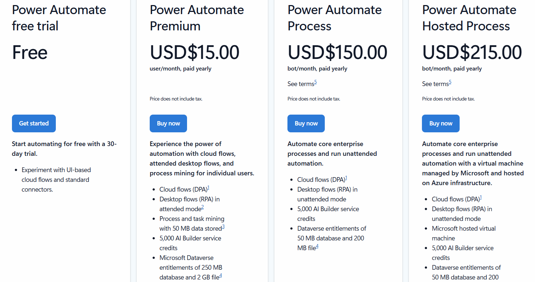Click footnote 5 on Hosted Process See terms
The height and width of the screenshot is (282, 535).
click(449, 81)
